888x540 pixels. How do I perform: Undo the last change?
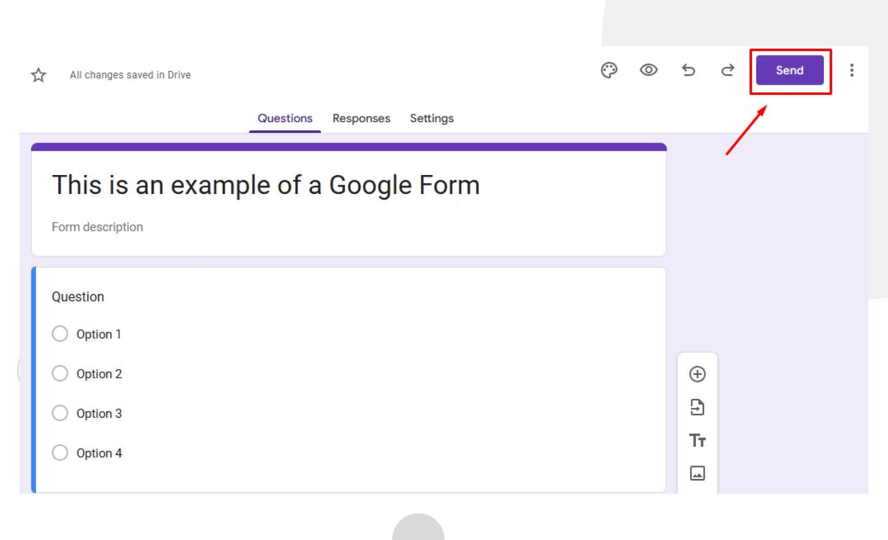pyautogui.click(x=688, y=70)
